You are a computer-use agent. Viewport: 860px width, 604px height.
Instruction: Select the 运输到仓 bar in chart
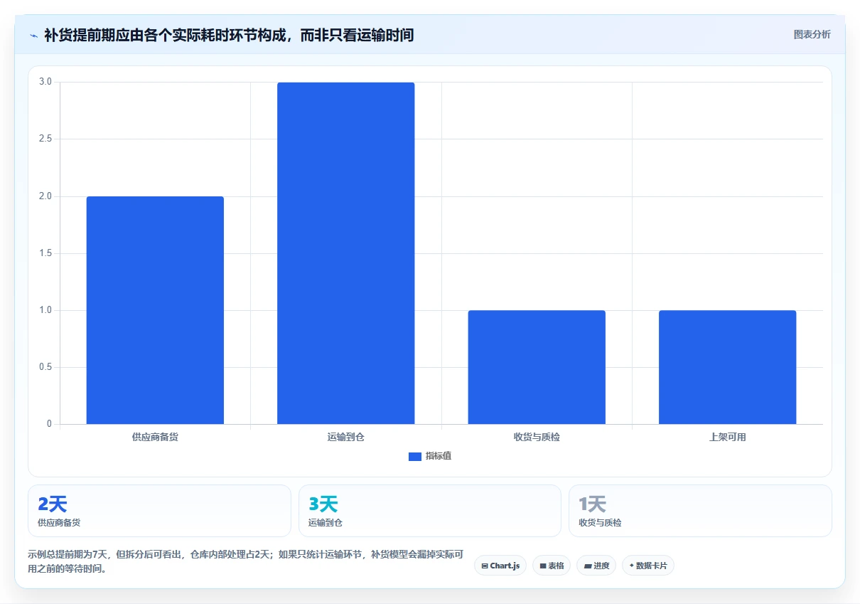click(x=345, y=253)
